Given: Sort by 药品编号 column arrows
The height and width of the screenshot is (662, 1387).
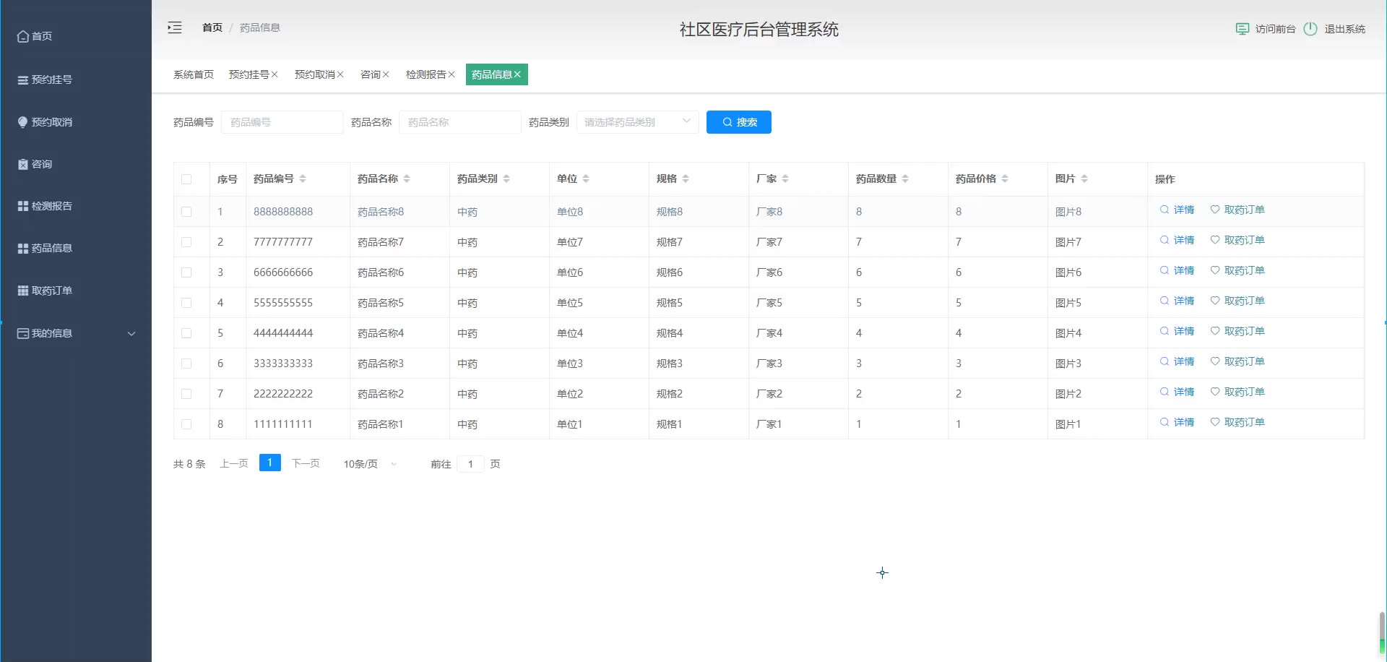Looking at the screenshot, I should (303, 179).
